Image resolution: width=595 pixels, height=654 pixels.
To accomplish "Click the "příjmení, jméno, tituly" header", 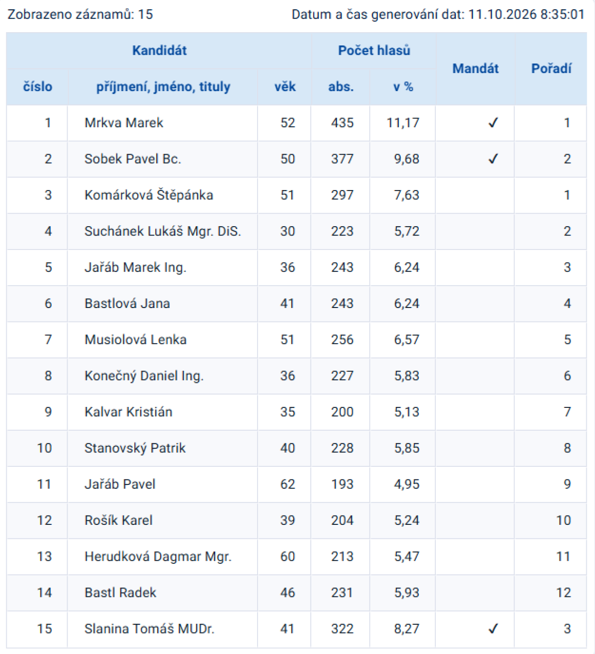I will tap(163, 87).
